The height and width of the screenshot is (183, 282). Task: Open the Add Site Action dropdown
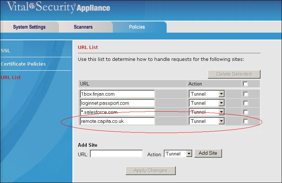pyautogui.click(x=188, y=154)
